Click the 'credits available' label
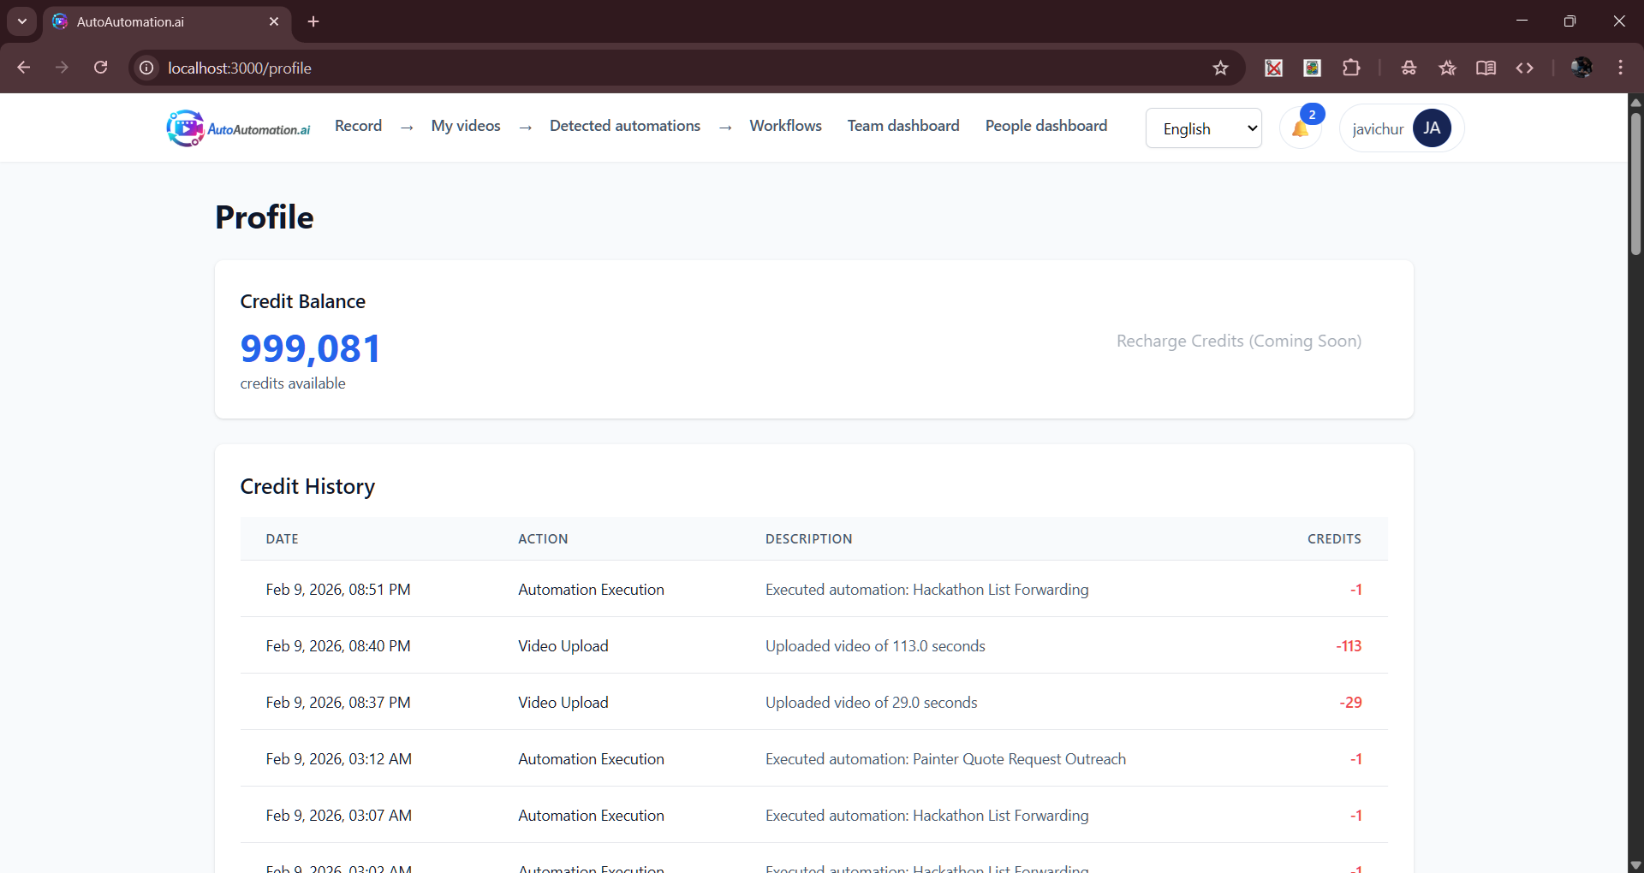Screen dimensions: 1644x873 tap(293, 383)
